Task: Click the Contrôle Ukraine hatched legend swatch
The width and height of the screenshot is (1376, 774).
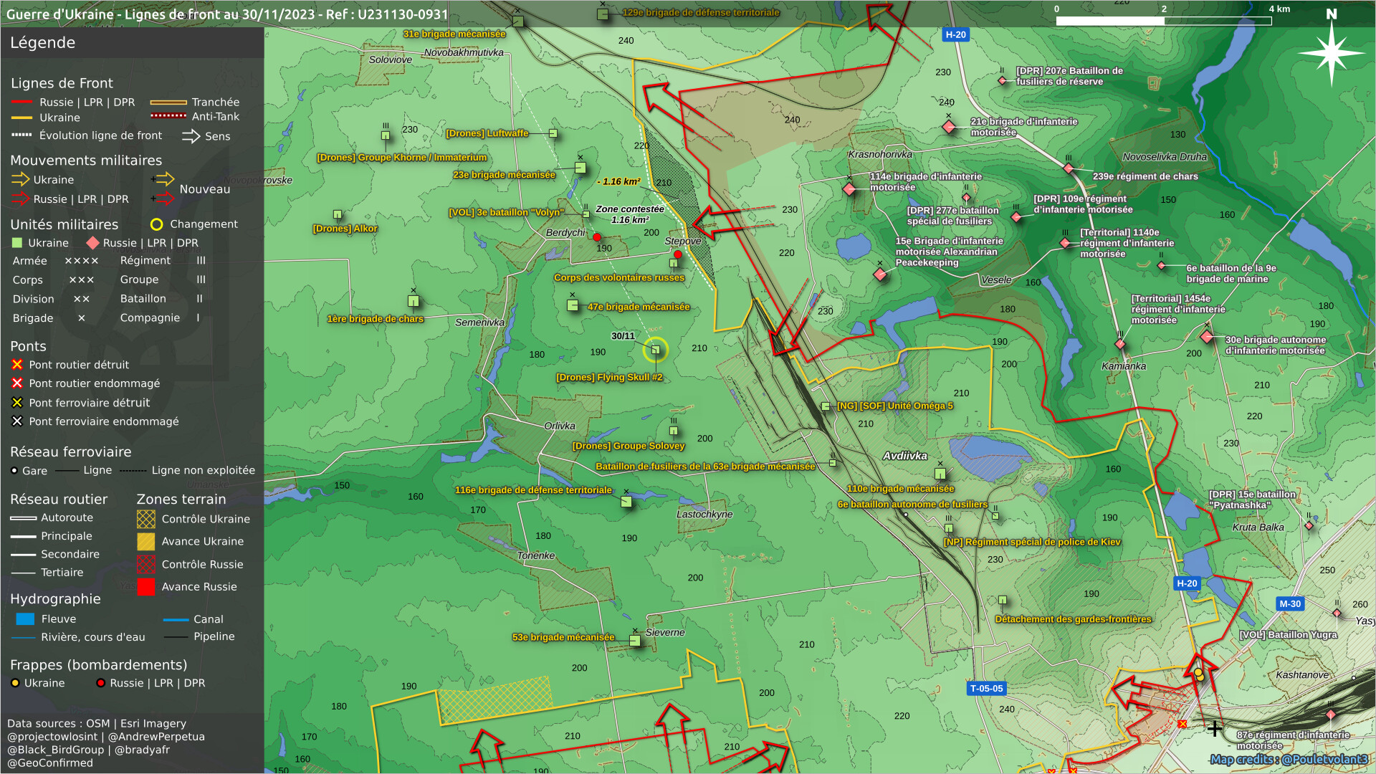Action: click(146, 519)
